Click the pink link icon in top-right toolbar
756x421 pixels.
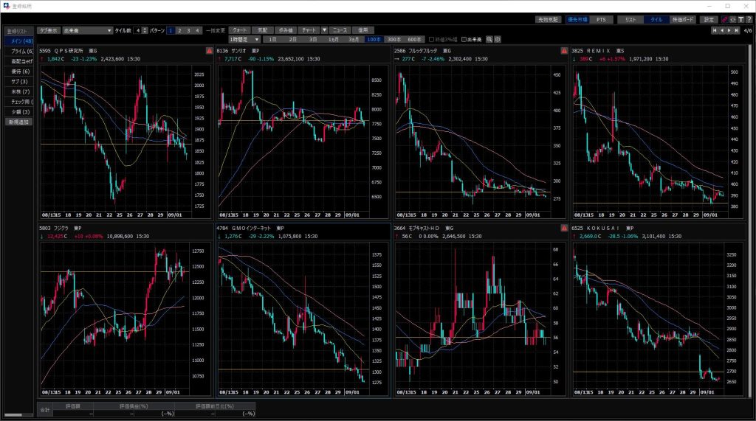724,20
